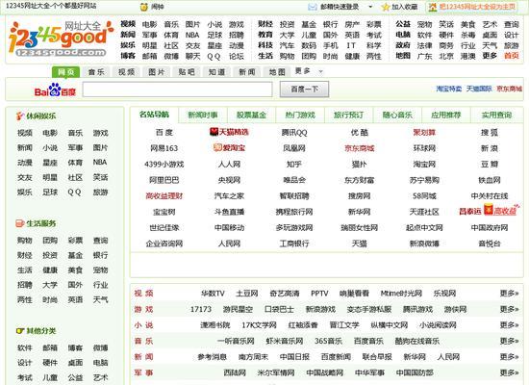Switch to the 随心音乐 tab
This screenshot has height=385, width=529.
(397, 115)
